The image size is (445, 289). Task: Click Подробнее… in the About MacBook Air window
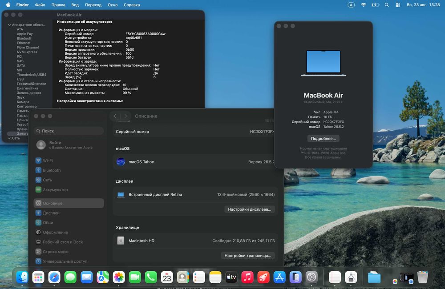pos(323,138)
